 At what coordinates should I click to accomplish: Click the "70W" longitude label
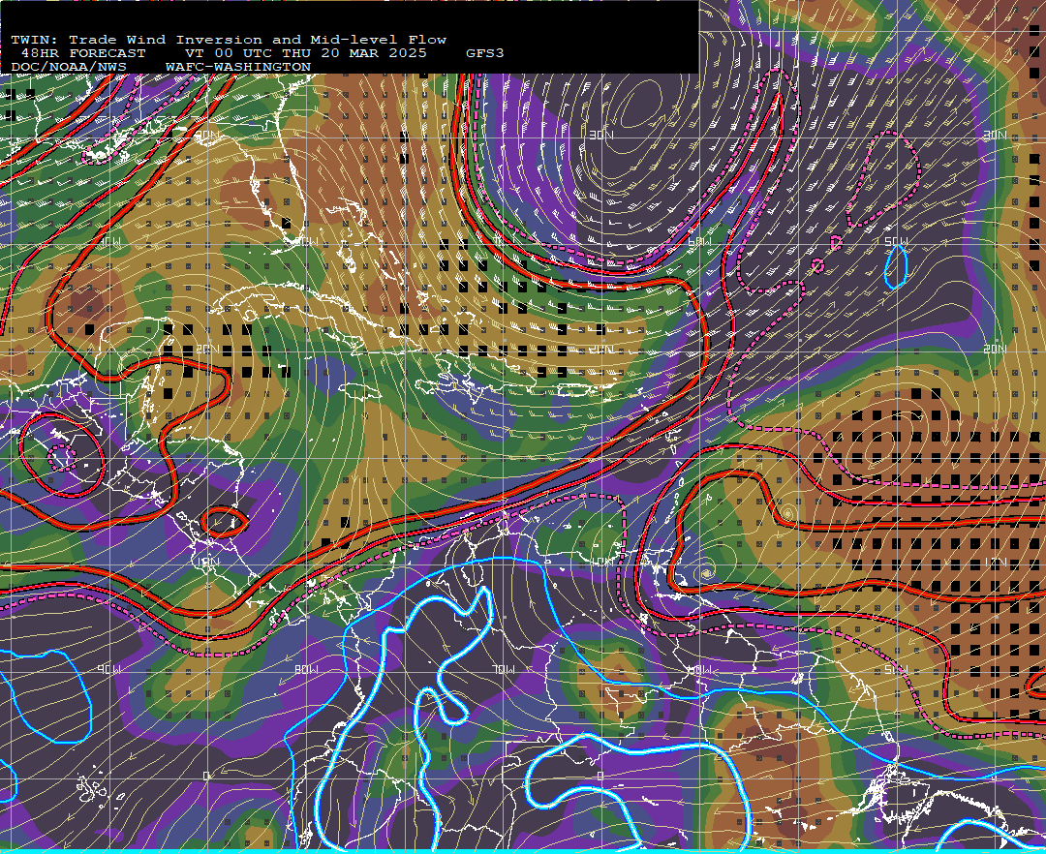click(505, 669)
